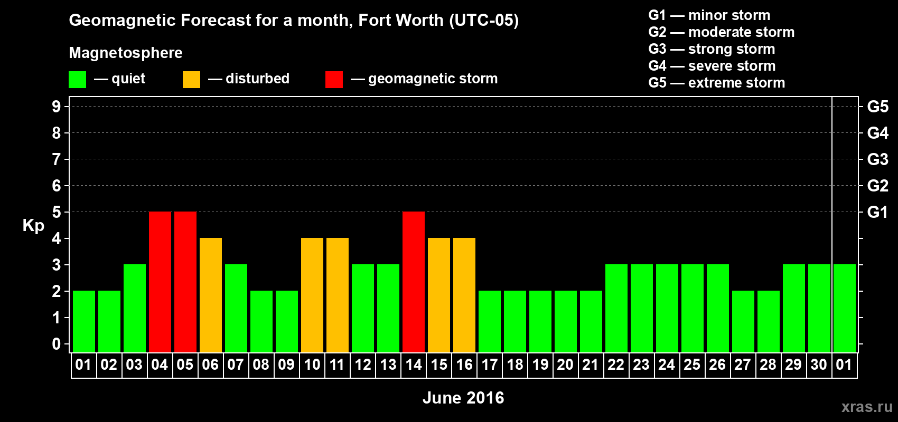The image size is (898, 422).
Task: Click the 'G5 — extreme storm' legend line
Action: click(x=717, y=83)
